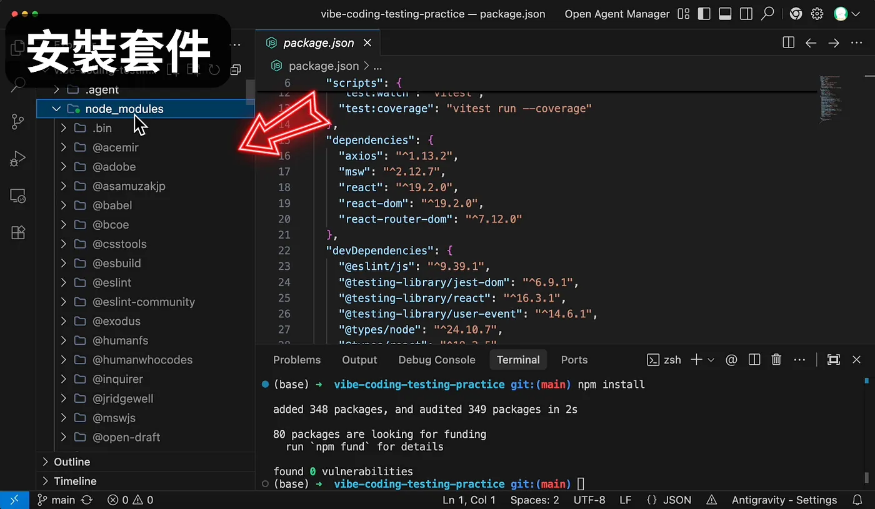Maximize the terminal panel size

(834, 360)
